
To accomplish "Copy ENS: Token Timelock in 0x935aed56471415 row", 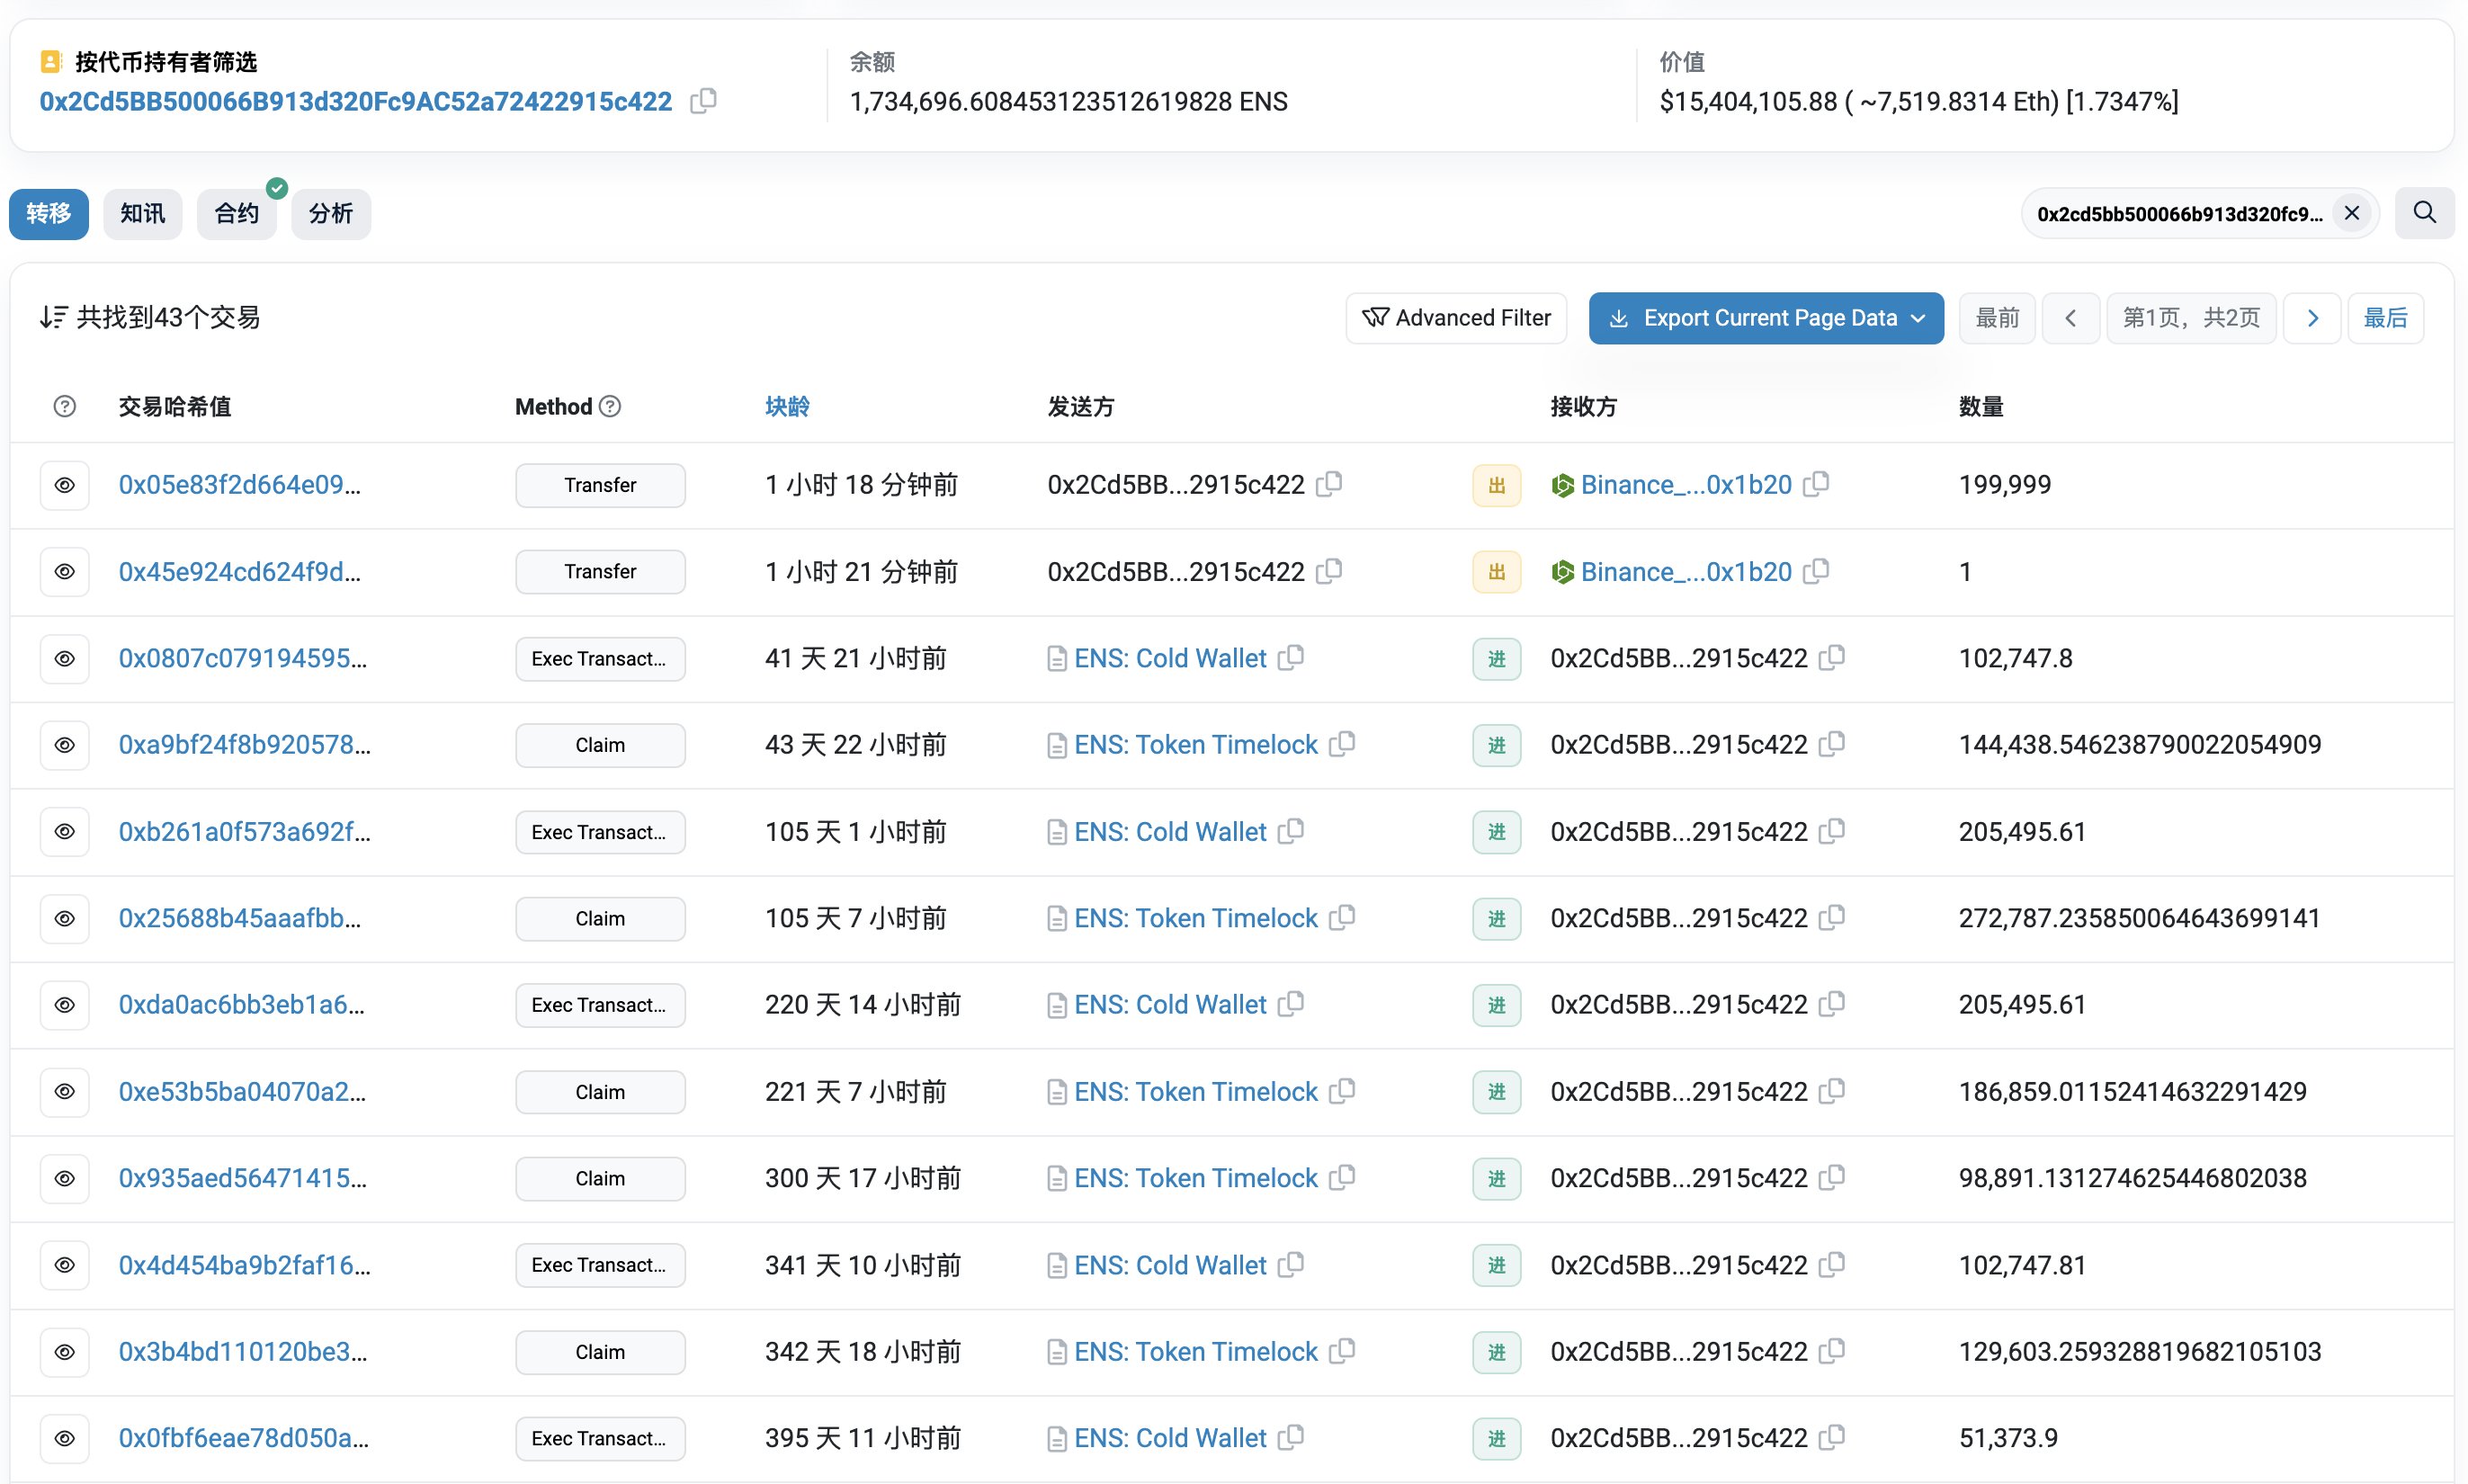I will coord(1342,1178).
